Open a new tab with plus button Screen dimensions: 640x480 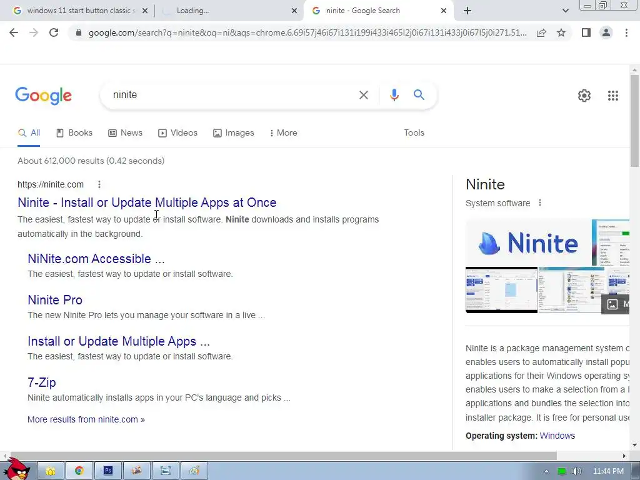pyautogui.click(x=467, y=11)
